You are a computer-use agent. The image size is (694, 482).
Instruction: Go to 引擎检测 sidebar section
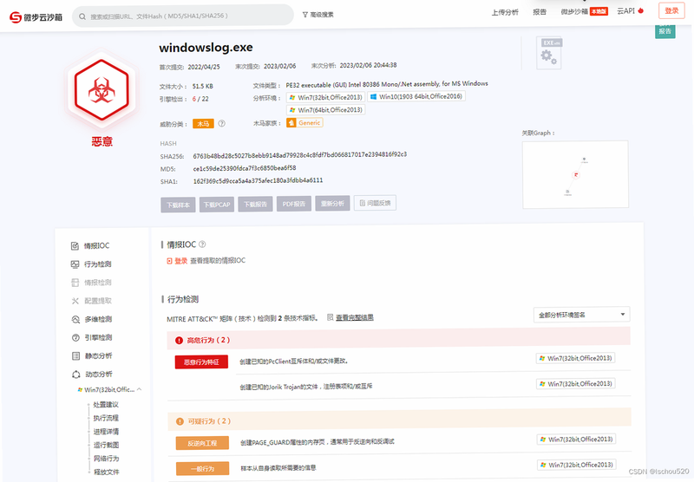92,337
